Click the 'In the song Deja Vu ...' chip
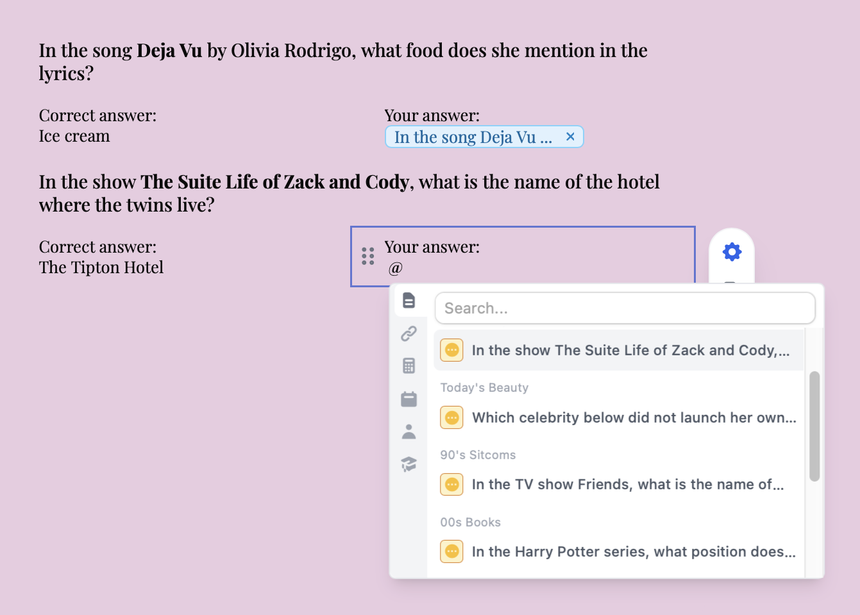Viewport: 860px width, 615px height. (484, 137)
